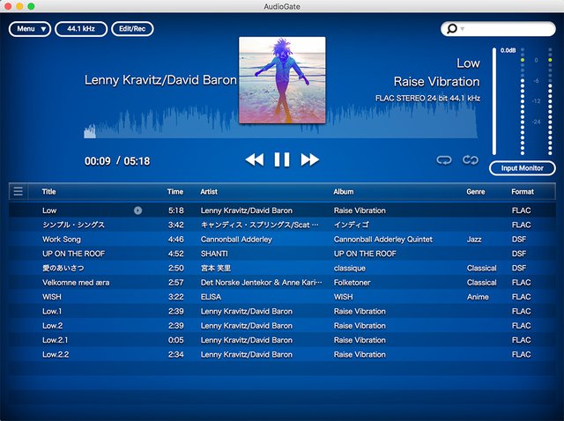Click the Jazz genre cell
Viewport: 564px width, 421px height.
tap(474, 240)
